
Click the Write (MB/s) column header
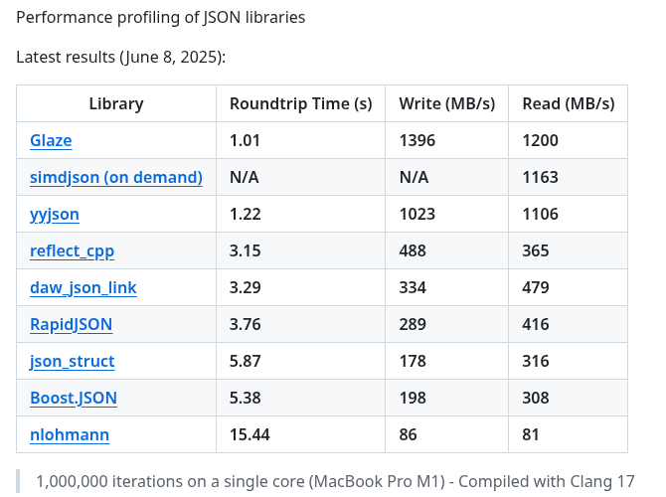coord(446,103)
